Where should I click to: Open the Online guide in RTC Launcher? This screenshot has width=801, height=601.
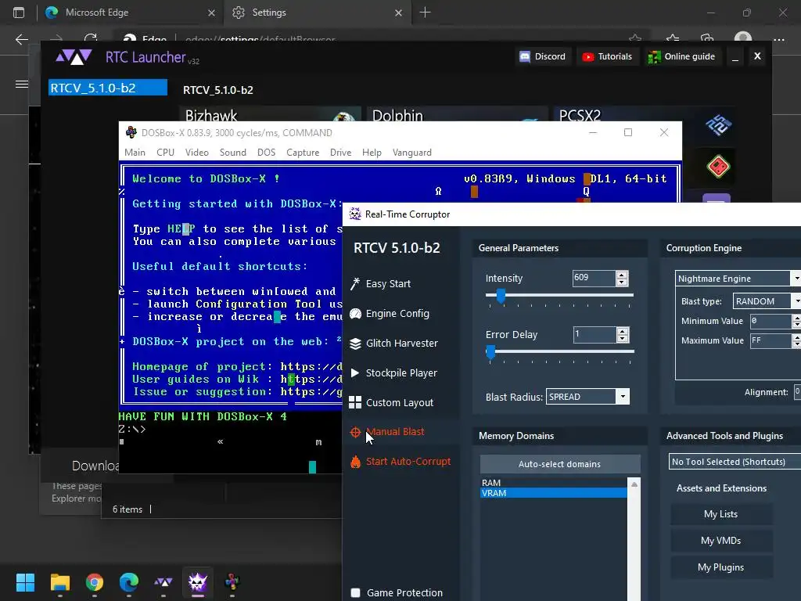681,56
